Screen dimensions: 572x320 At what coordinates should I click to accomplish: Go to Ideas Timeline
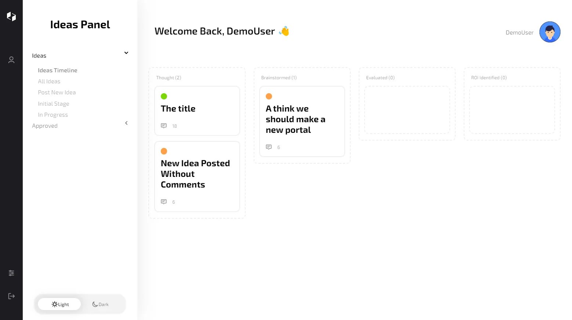tap(57, 70)
